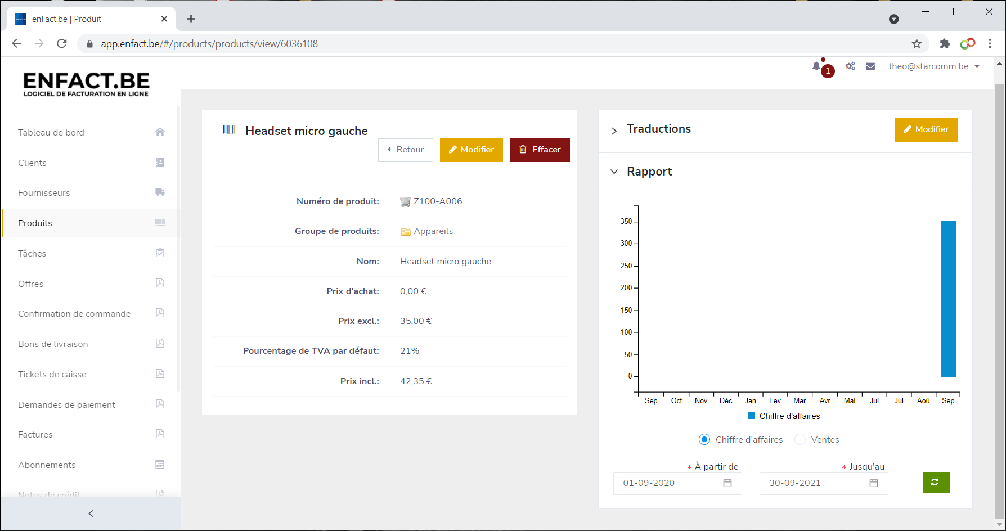Click the document icon beside Tickets de caisse
The width and height of the screenshot is (1006, 531).
160,373
